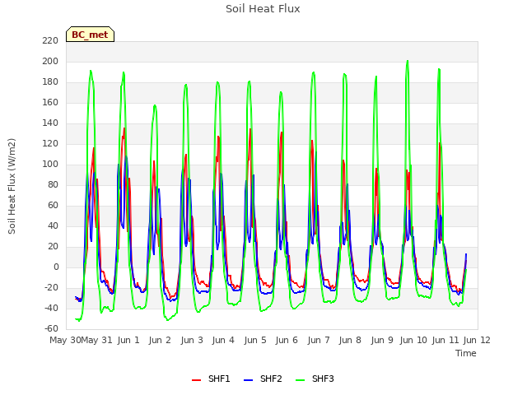Click the Jun 1 x-axis tick label
Screen dimensions: 527x395
coord(128,340)
